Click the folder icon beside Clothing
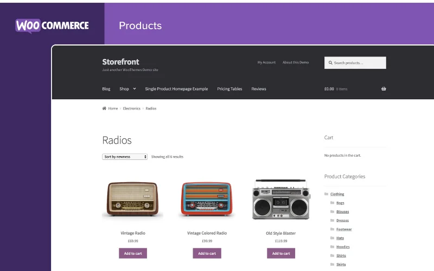Screen dimensions: 434x271 point(327,194)
